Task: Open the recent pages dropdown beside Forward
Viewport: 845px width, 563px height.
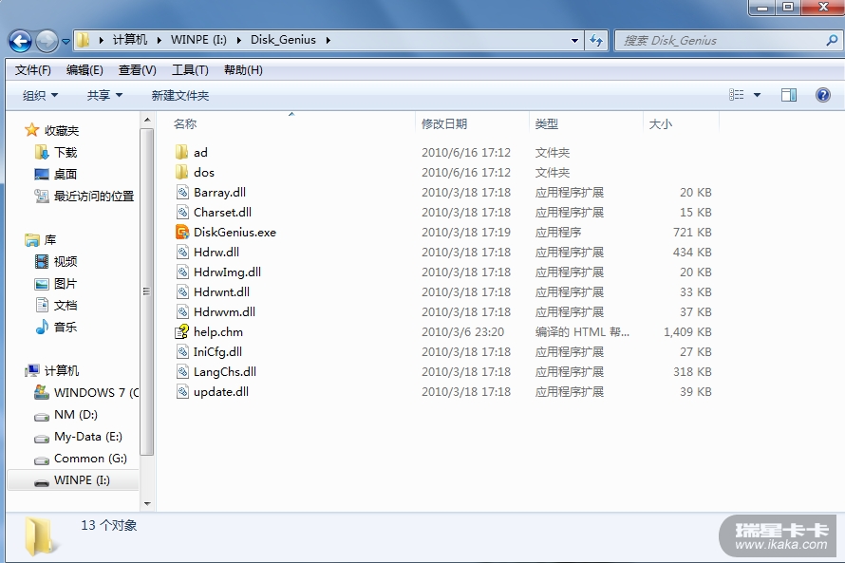Action: (66, 41)
